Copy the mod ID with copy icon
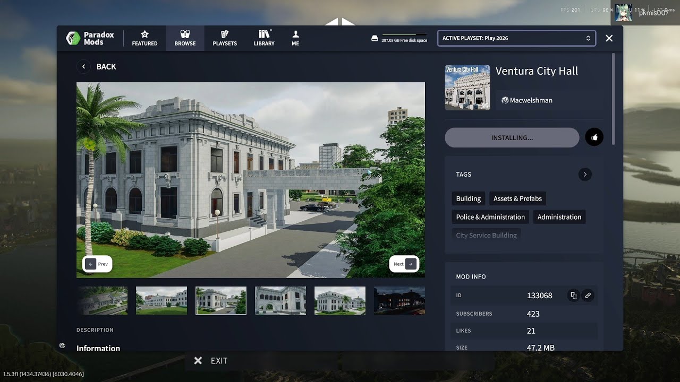This screenshot has height=382, width=680. click(x=573, y=296)
